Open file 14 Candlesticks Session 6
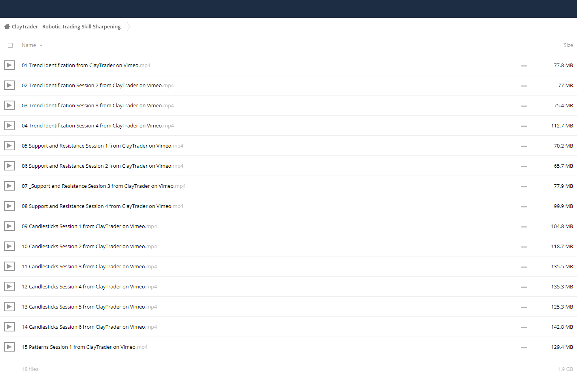The height and width of the screenshot is (378, 577). pyautogui.click(x=89, y=327)
